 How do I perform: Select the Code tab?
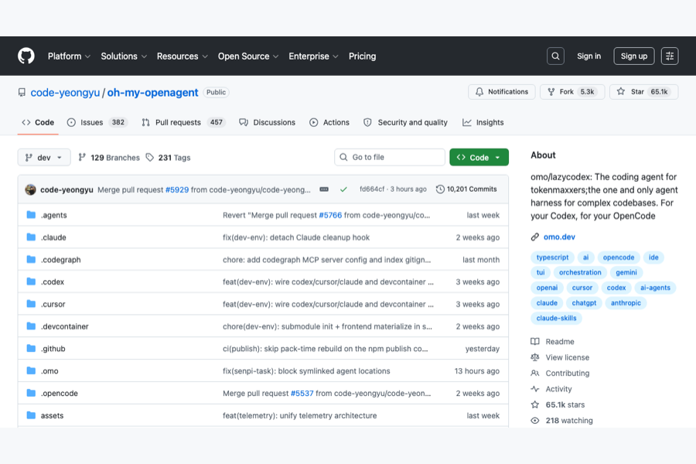click(x=38, y=122)
